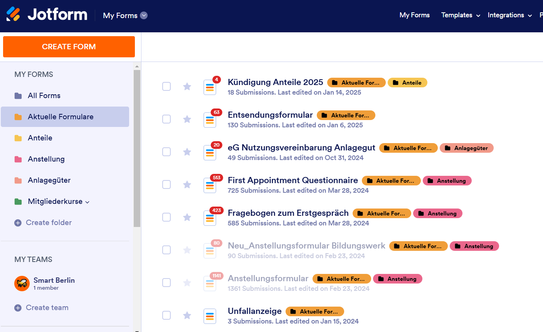Star the First Appointment Questionnaire form

pyautogui.click(x=187, y=184)
